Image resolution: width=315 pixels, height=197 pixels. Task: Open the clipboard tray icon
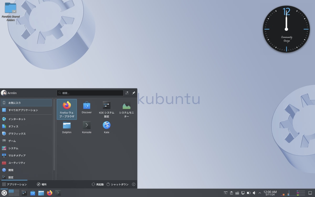point(231,193)
